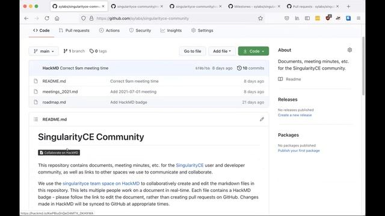The height and width of the screenshot is (216, 385).
Task: Close the first sylabs/singularityce-community tab
Action: tap(103, 7)
